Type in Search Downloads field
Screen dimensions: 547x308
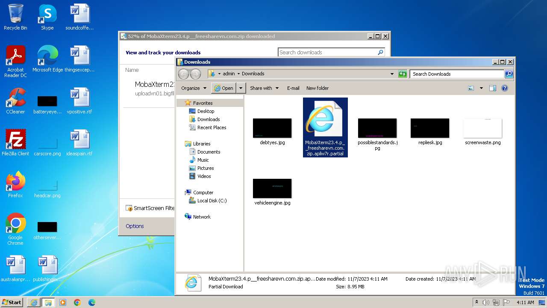coord(457,74)
